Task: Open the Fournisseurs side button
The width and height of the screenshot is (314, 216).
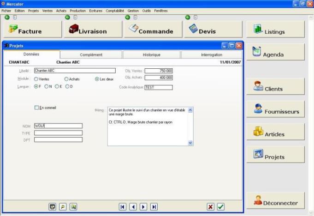Action: click(x=276, y=109)
